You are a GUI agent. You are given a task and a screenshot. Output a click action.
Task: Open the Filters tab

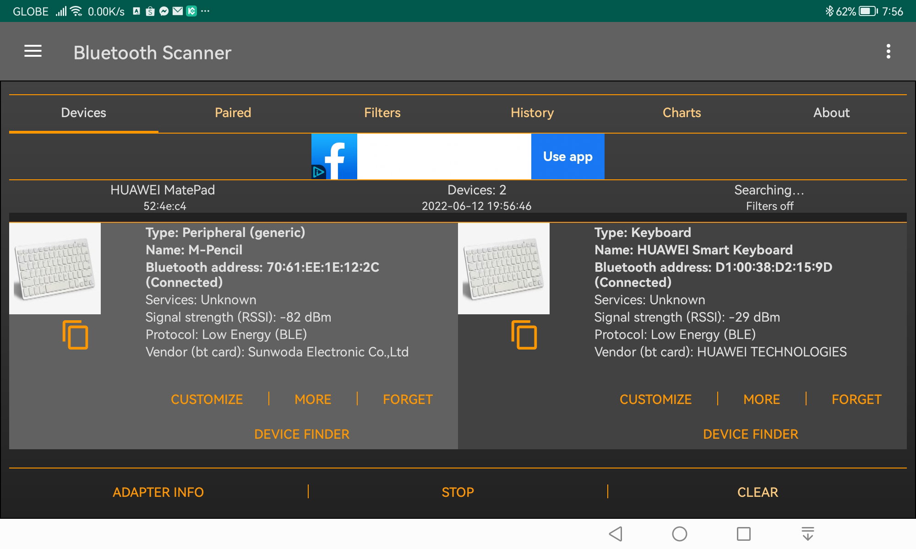point(382,113)
